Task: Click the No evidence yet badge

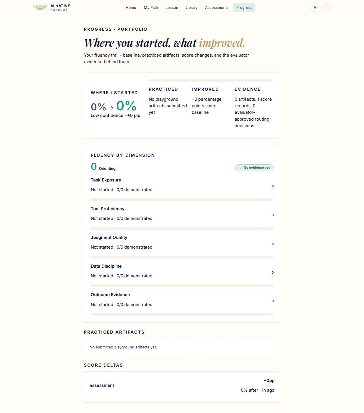Action: (x=254, y=168)
